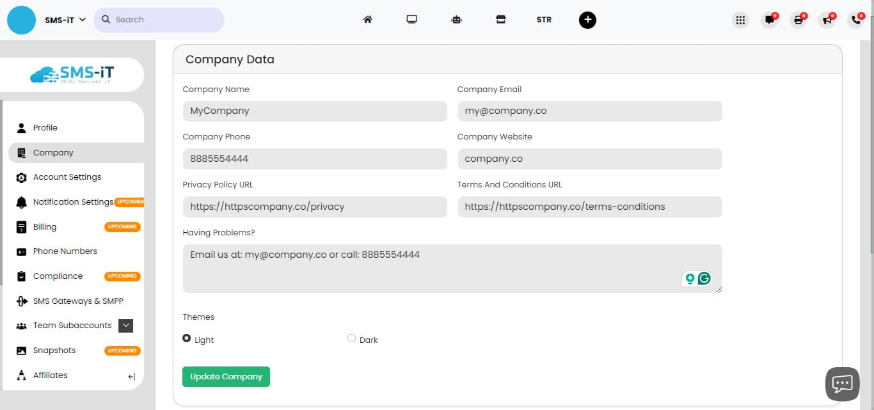
Task: Open the support chat bubble bottom right
Action: [842, 383]
